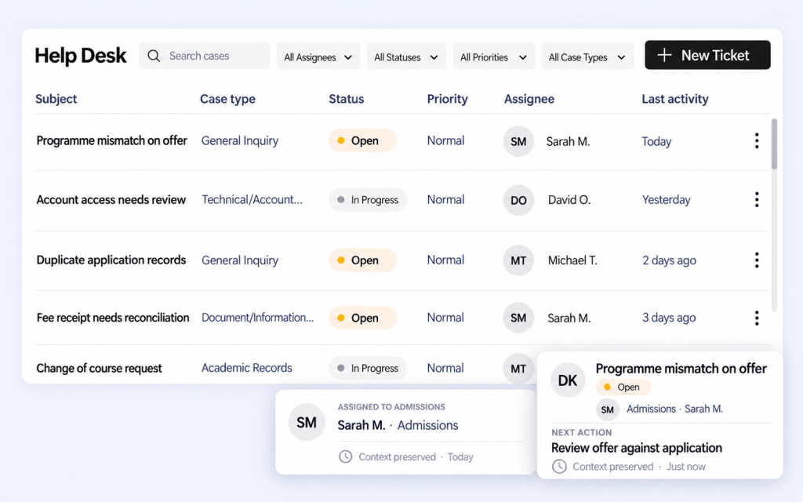The height and width of the screenshot is (502, 803).
Task: Click the MT avatar beside Michael T.
Action: click(x=518, y=260)
